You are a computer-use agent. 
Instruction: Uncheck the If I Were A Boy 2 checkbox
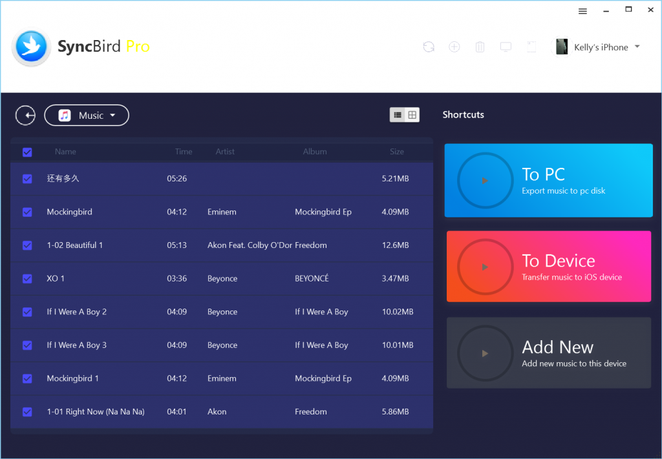(x=27, y=312)
